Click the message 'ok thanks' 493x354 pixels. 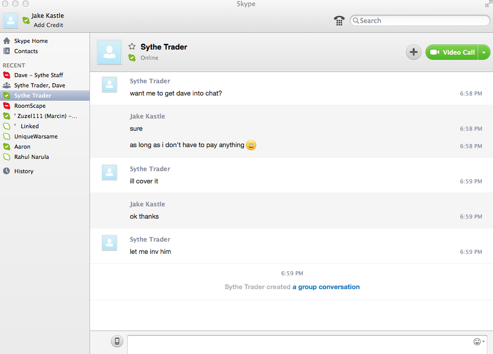click(x=144, y=217)
